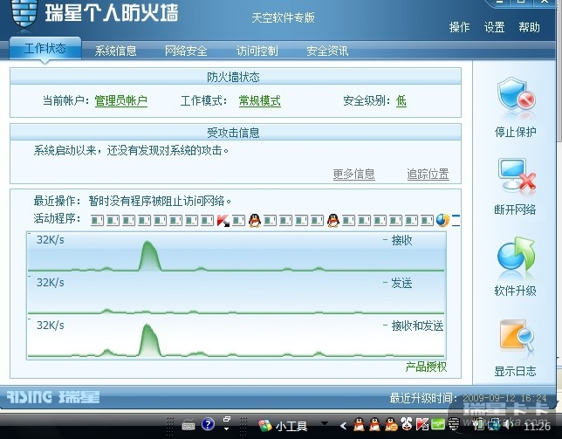Click text 暂时没有程序被阻止访问网络
The height and width of the screenshot is (439, 562).
(160, 201)
